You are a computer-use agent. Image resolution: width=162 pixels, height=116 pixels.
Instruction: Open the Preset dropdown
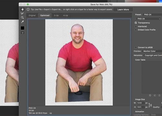(152, 15)
